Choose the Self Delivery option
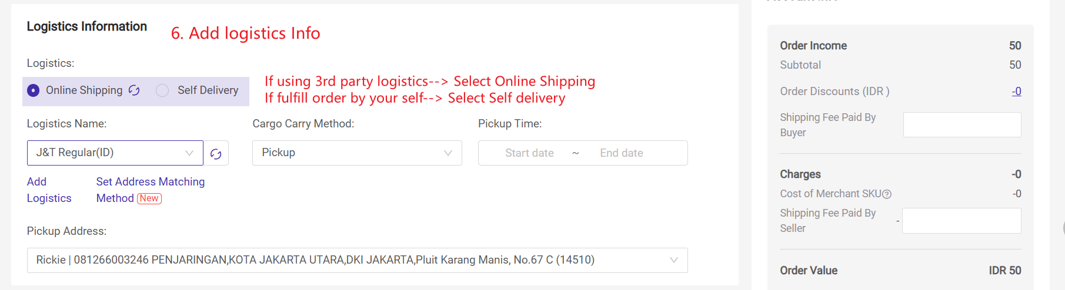1065x290 pixels. coord(162,90)
